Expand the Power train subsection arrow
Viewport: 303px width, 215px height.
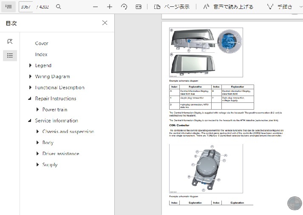tap(37, 110)
